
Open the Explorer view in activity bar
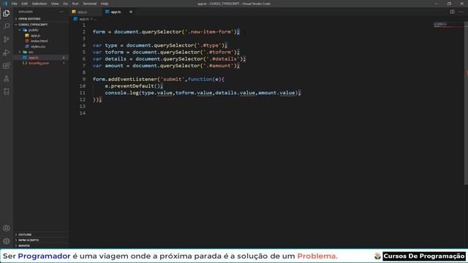pos(7,13)
